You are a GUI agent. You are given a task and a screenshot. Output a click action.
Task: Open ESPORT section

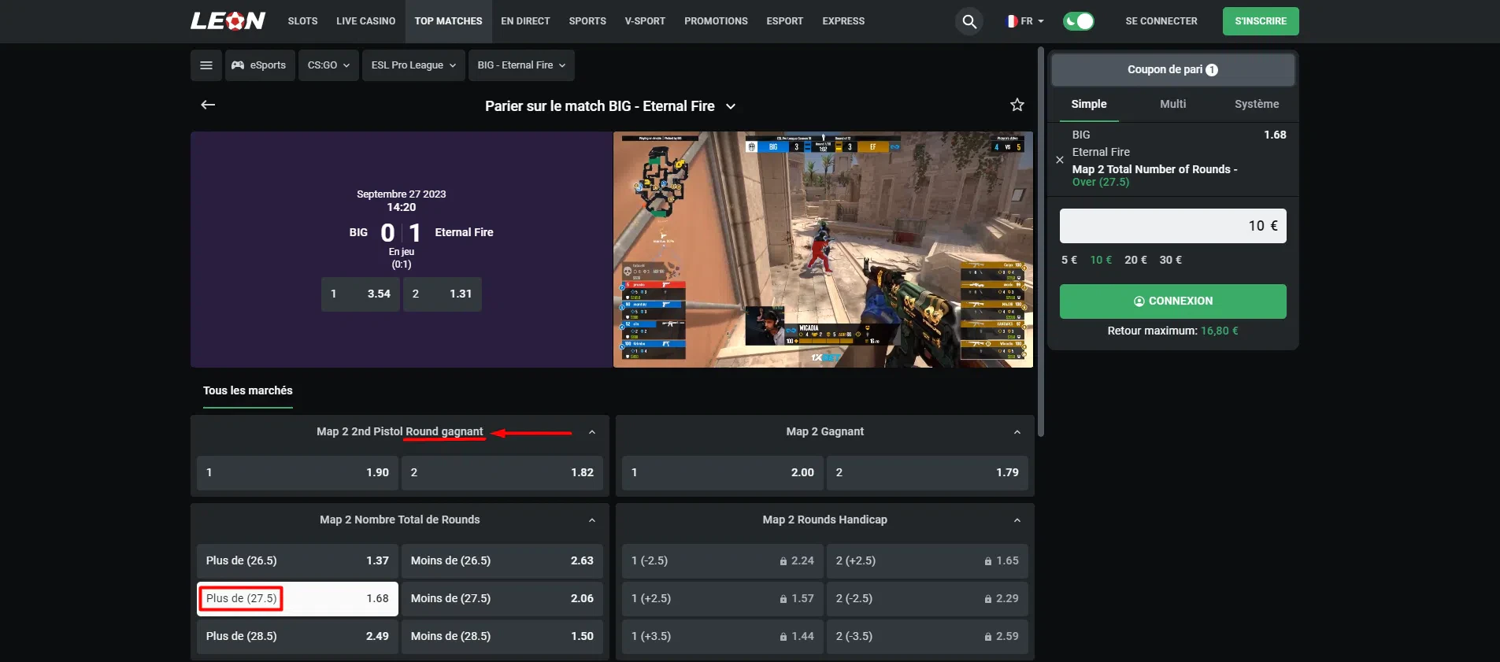[x=785, y=21]
